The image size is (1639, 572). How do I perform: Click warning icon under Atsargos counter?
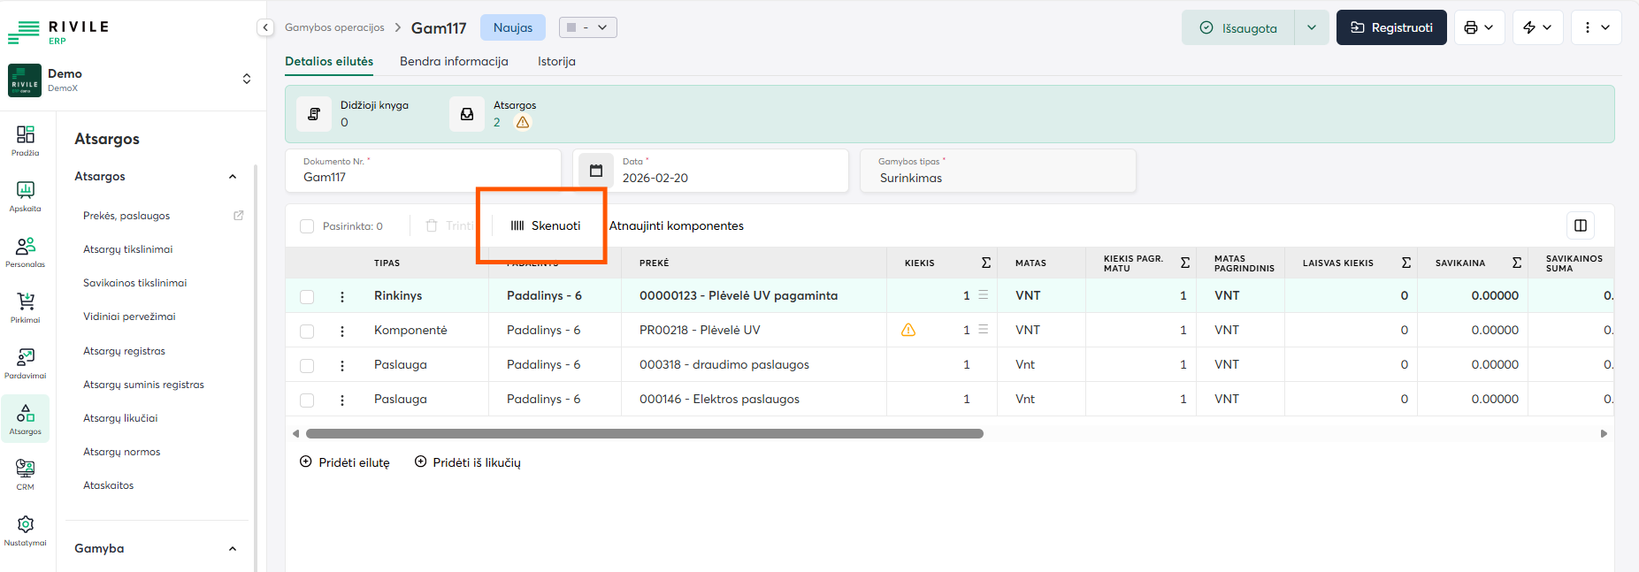tap(523, 123)
